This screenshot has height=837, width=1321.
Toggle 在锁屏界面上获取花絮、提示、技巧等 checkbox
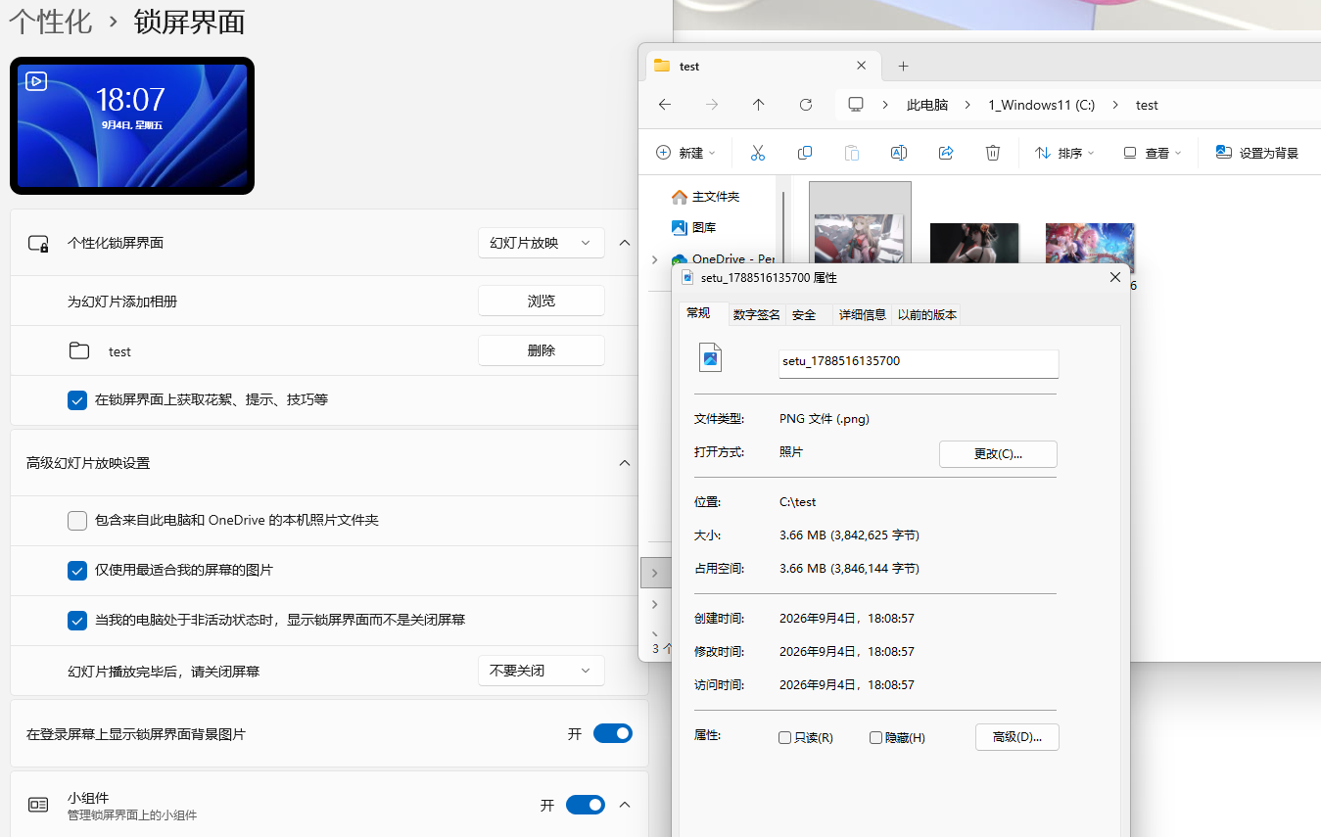coord(77,399)
